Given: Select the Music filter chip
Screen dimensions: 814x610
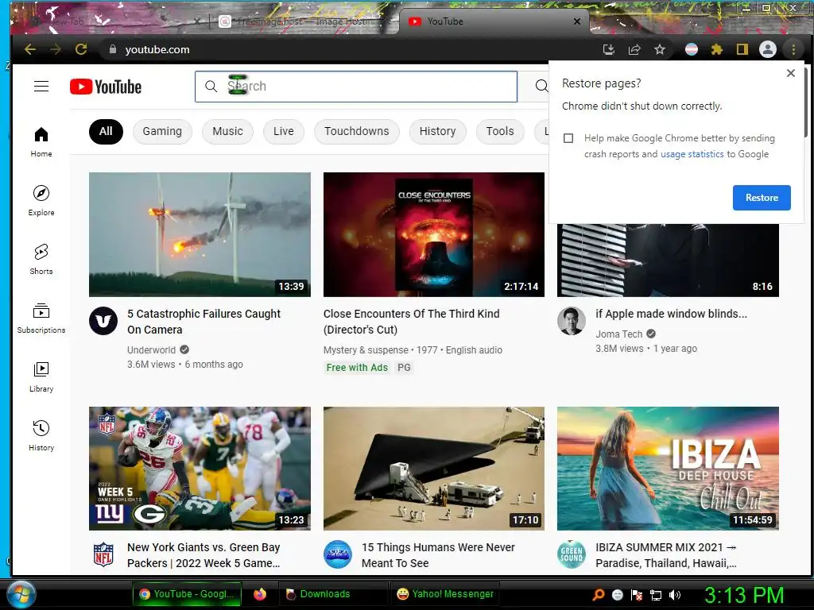Looking at the screenshot, I should 227,131.
